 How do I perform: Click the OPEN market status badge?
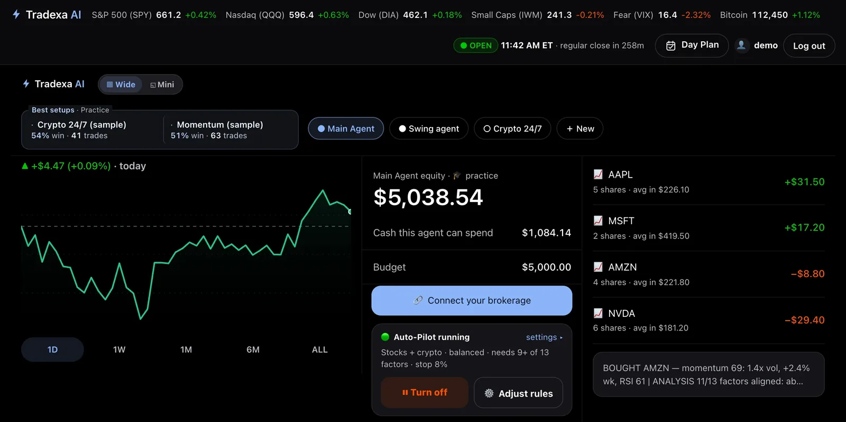point(475,45)
